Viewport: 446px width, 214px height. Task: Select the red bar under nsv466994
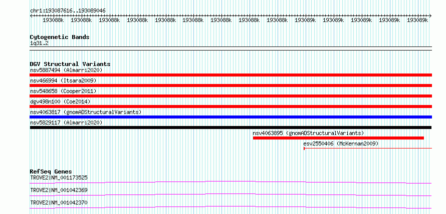[231, 85]
